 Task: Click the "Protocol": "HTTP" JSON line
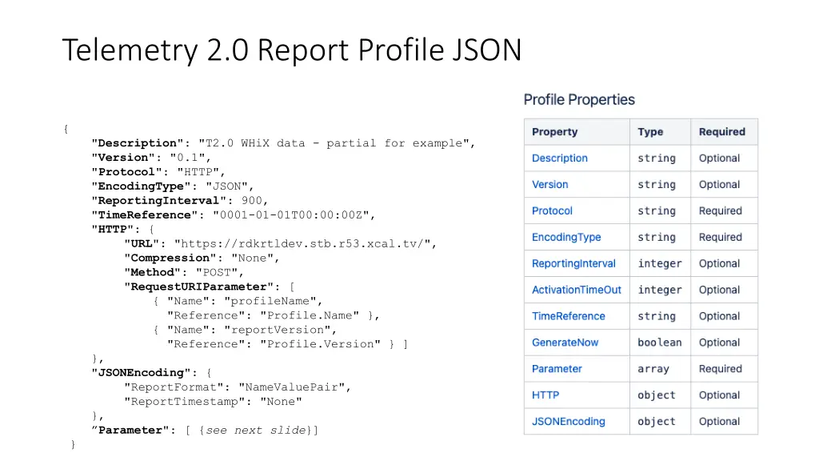pos(158,172)
